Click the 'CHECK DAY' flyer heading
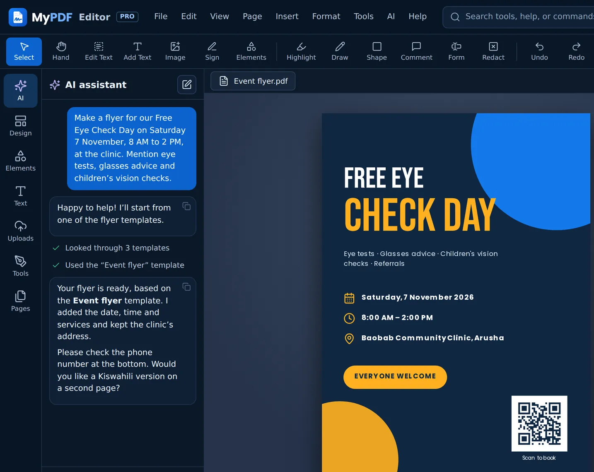The width and height of the screenshot is (594, 472). point(420,214)
